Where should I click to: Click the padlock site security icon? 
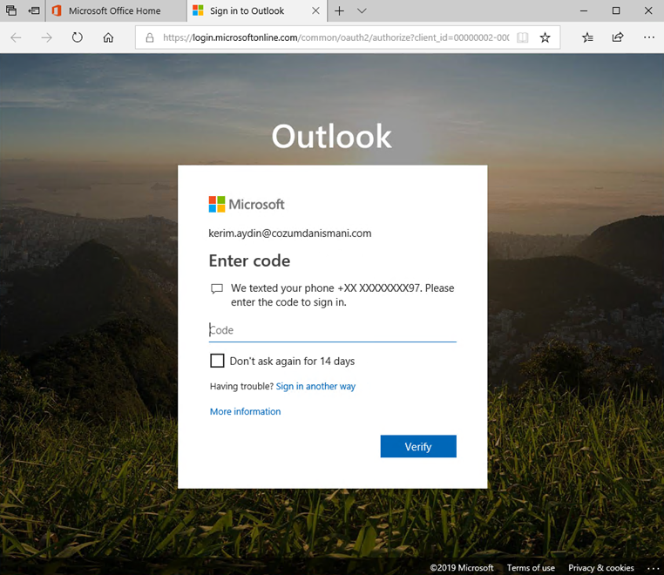point(150,37)
